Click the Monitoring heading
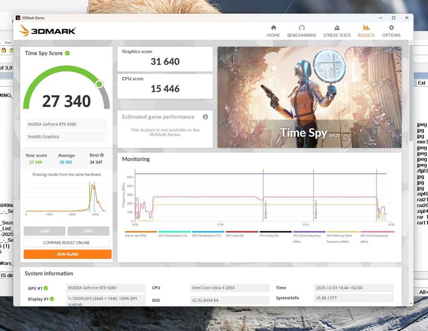Viewport: 428px width, 331px height. tap(136, 159)
